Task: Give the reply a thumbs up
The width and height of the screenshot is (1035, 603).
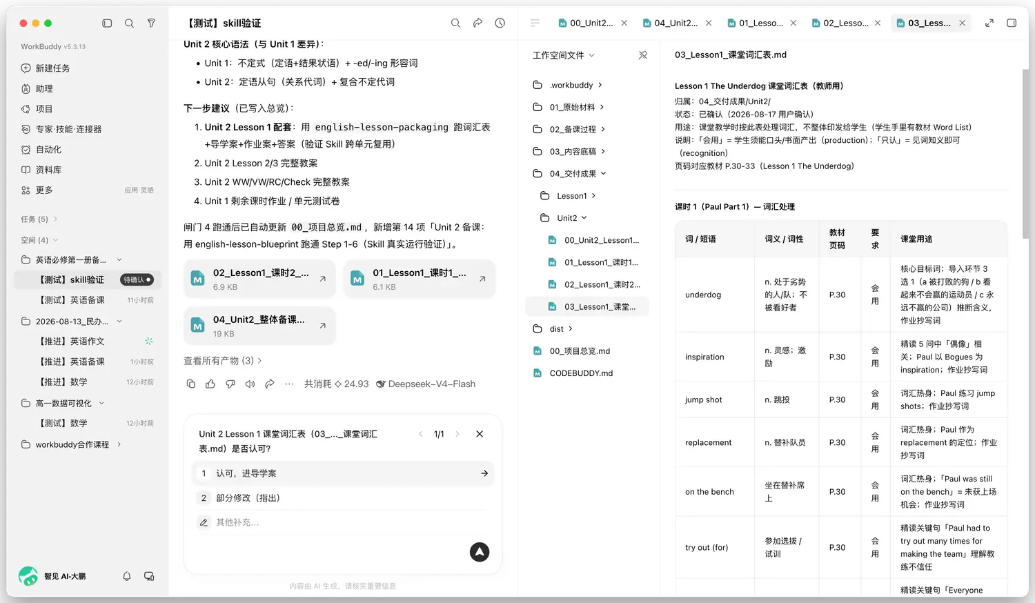Action: click(210, 384)
